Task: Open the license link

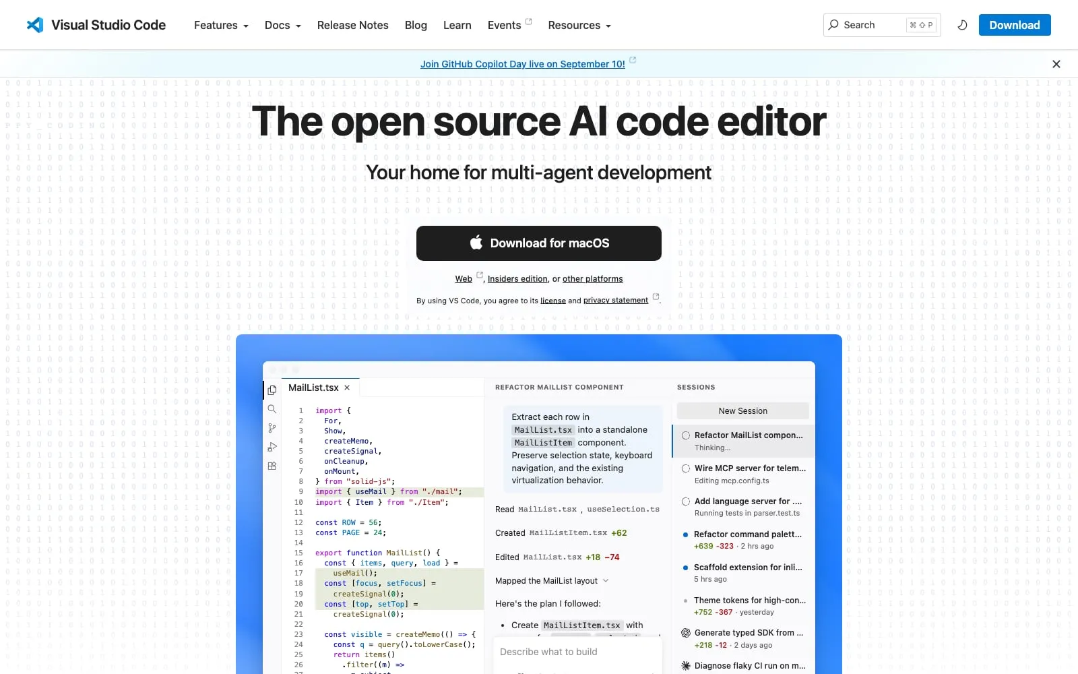Action: click(x=553, y=301)
